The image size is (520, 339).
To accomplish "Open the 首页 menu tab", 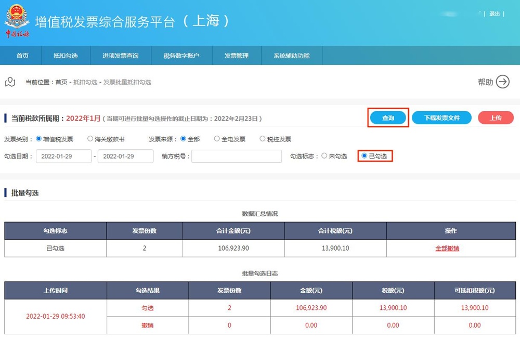I will point(22,56).
